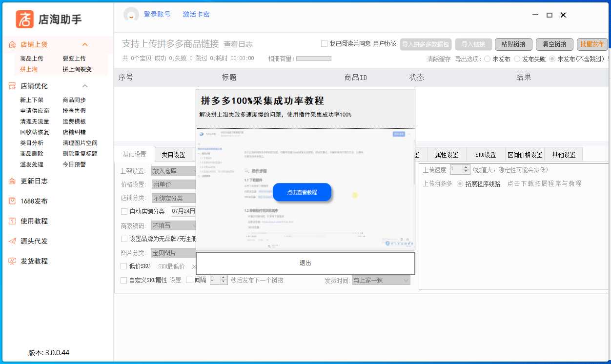Click the 发货教程 icon in sidebar
The height and width of the screenshot is (364, 611).
click(x=12, y=261)
